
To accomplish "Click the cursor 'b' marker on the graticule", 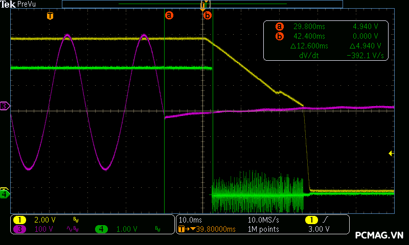I will [x=207, y=15].
